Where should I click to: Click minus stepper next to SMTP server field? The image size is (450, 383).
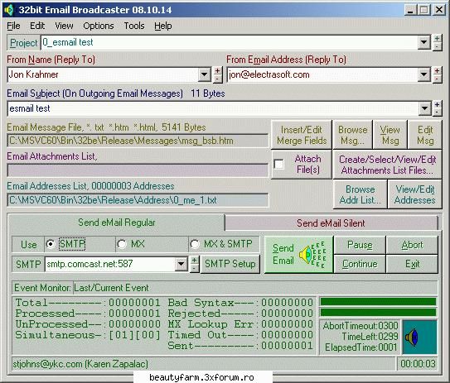point(194,268)
